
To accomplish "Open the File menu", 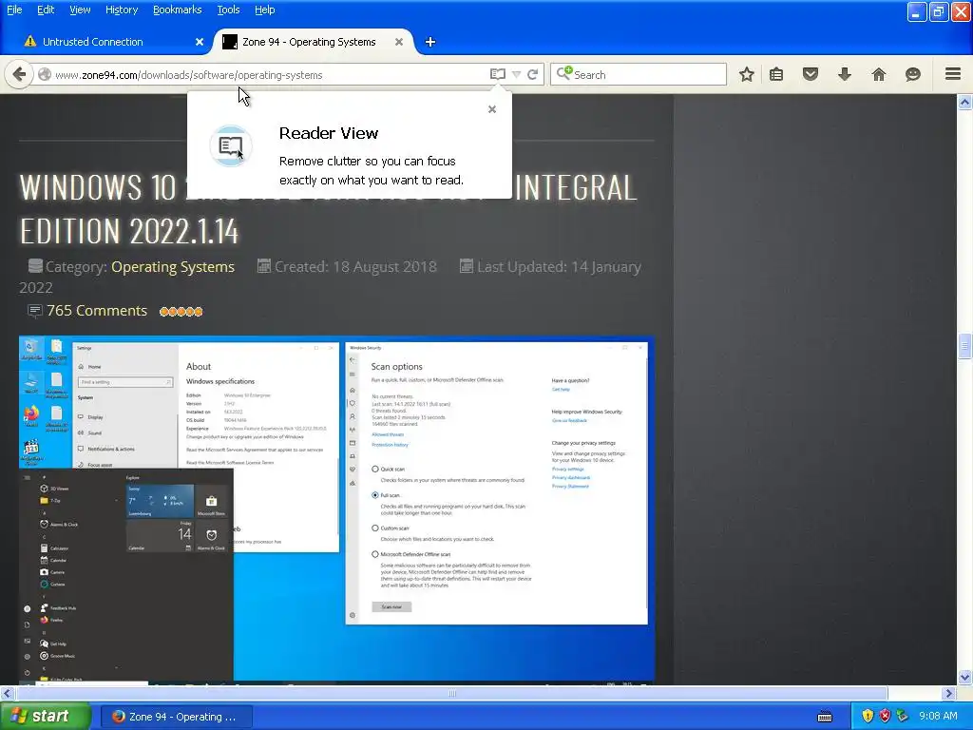I will tap(14, 10).
